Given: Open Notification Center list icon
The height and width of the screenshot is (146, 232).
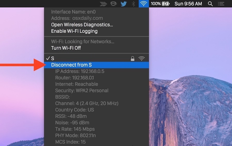Looking at the screenshot, I should click(221, 4).
